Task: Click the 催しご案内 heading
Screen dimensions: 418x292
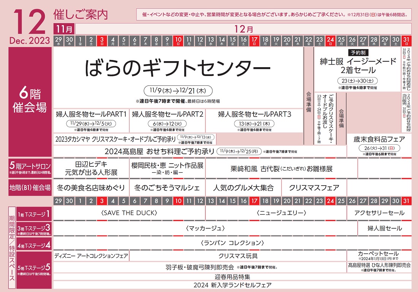Action: pos(81,15)
